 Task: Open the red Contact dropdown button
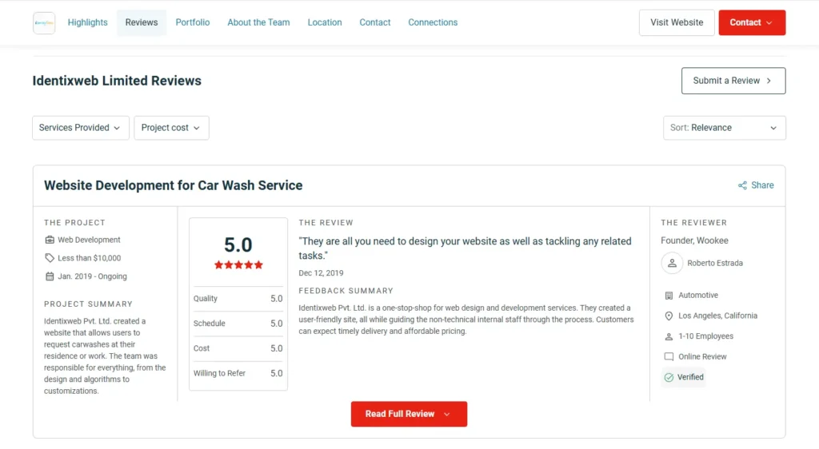click(752, 22)
